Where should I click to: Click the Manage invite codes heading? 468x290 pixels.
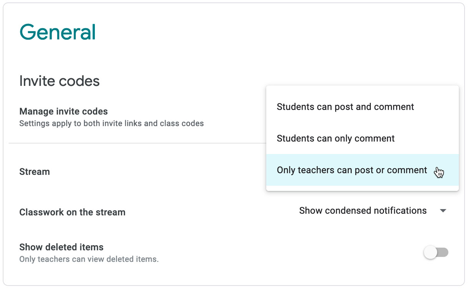click(x=63, y=111)
